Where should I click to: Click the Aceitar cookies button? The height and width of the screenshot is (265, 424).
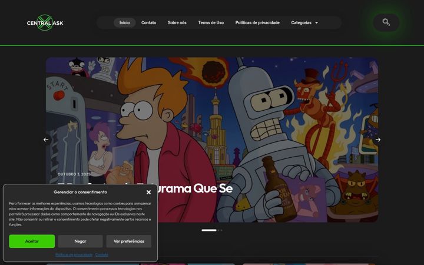coord(32,241)
